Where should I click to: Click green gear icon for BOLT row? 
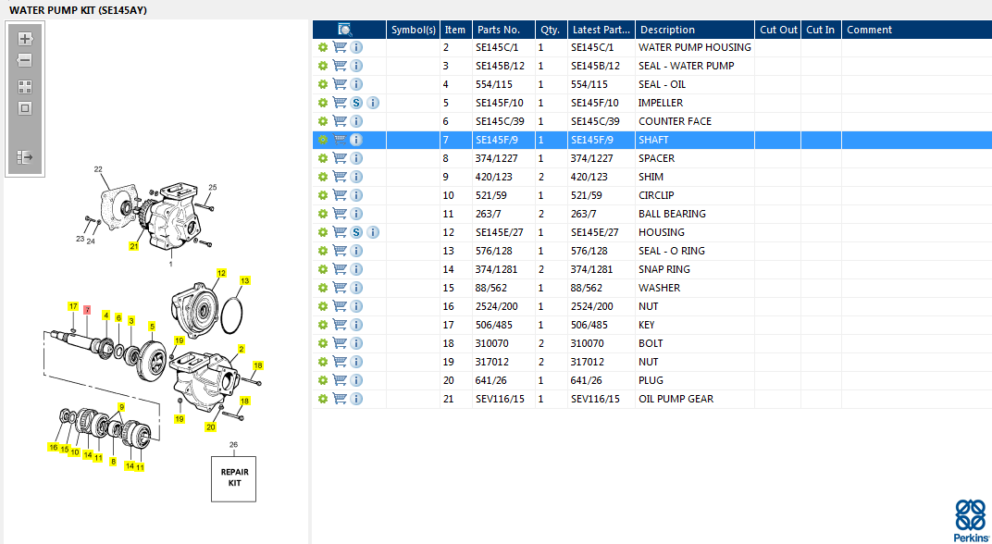[x=323, y=343]
